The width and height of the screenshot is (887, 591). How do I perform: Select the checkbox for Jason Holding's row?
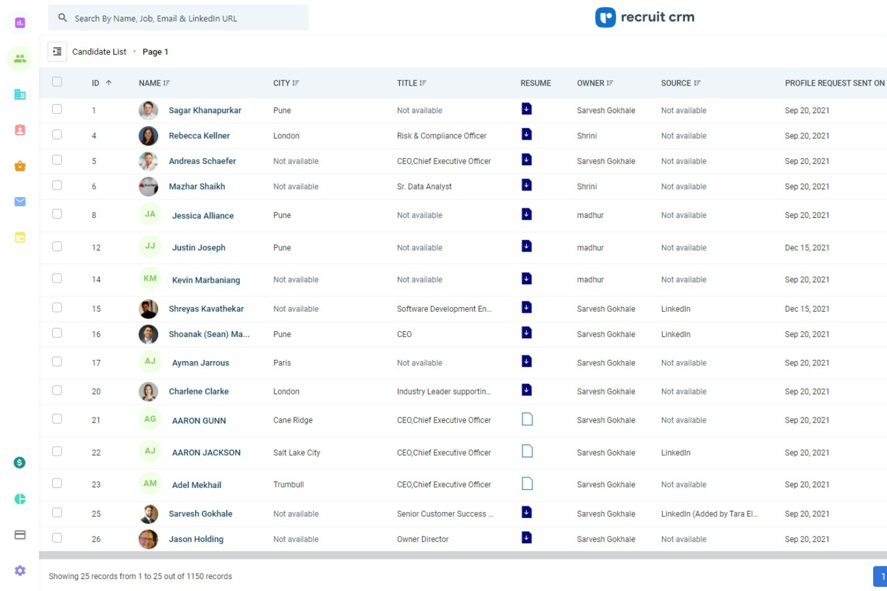tap(57, 538)
